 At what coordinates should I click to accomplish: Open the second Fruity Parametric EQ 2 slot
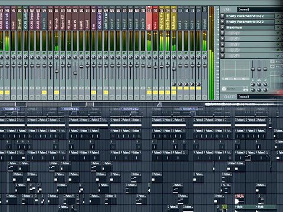point(249,22)
